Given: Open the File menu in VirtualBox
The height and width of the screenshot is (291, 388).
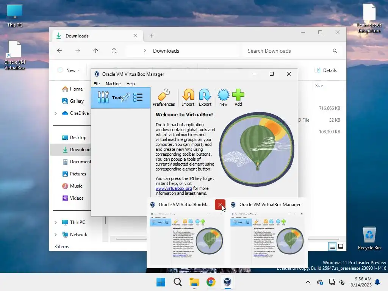Looking at the screenshot, I should click(x=97, y=84).
